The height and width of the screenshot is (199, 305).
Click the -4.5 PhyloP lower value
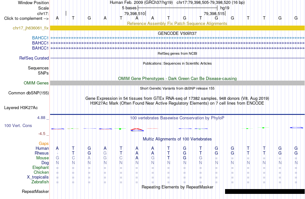pos(42,134)
